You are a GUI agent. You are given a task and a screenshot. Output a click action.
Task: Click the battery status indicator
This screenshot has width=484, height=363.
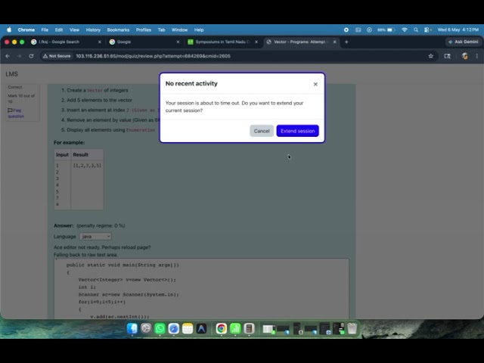click(386, 30)
